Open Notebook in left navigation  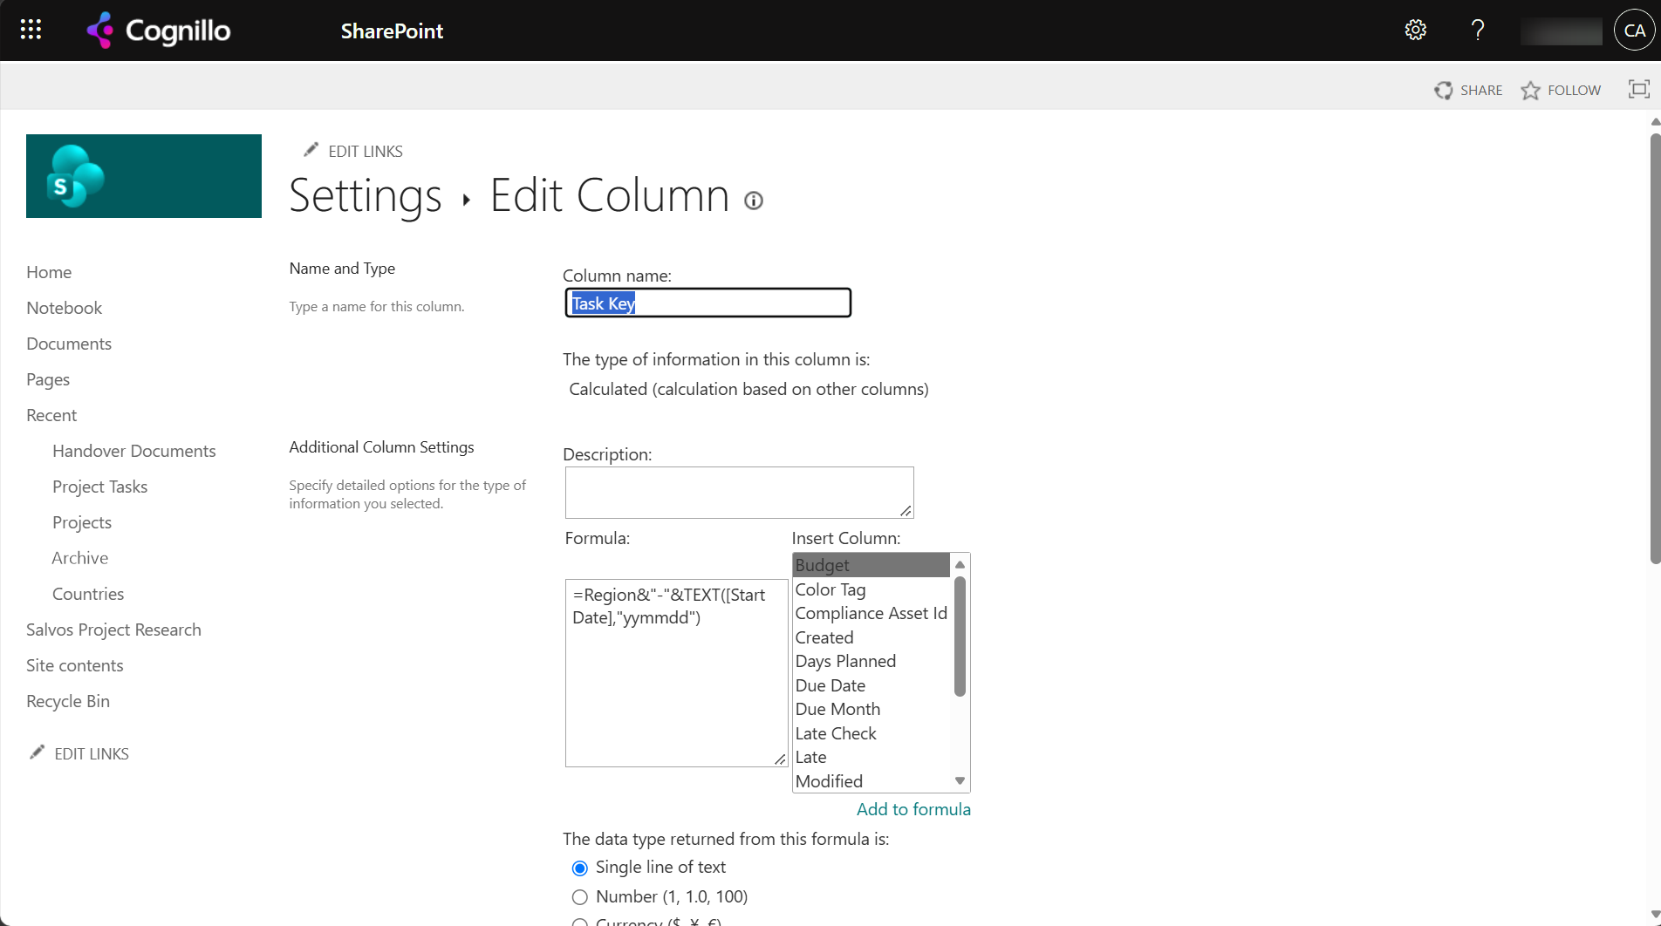point(64,308)
